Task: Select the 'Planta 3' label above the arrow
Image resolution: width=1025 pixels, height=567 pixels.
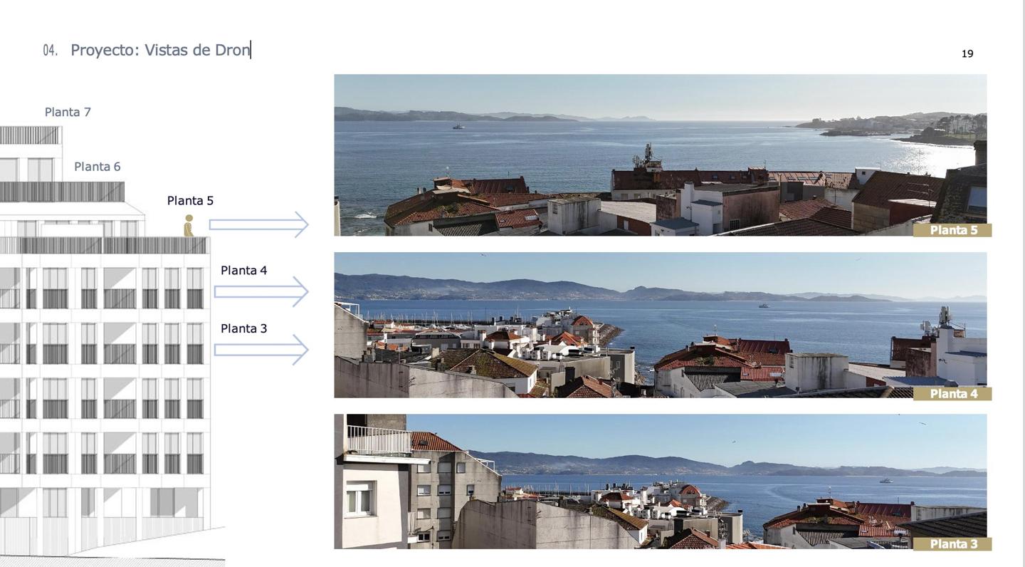Action: coord(243,329)
